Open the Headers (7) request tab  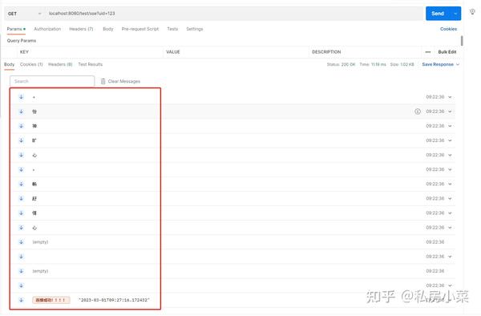point(81,29)
